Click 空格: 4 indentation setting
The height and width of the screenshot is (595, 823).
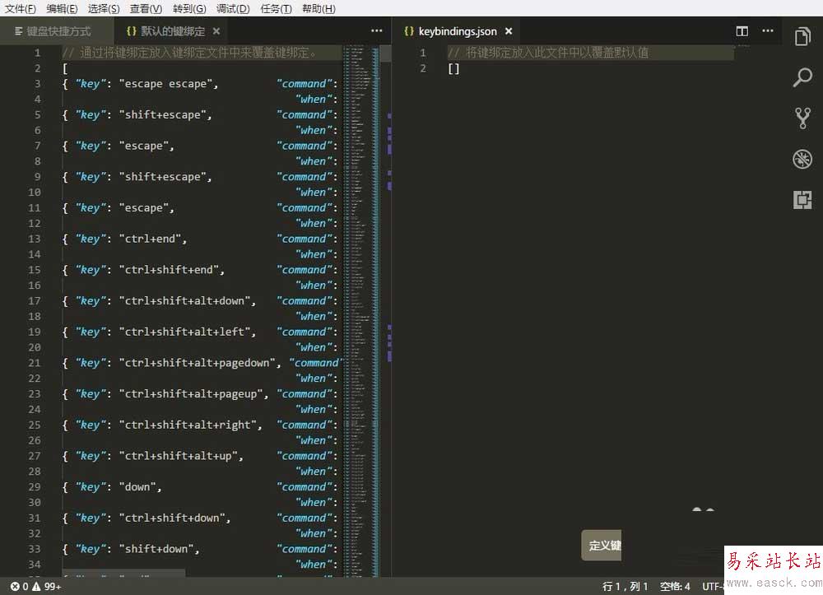(x=675, y=587)
